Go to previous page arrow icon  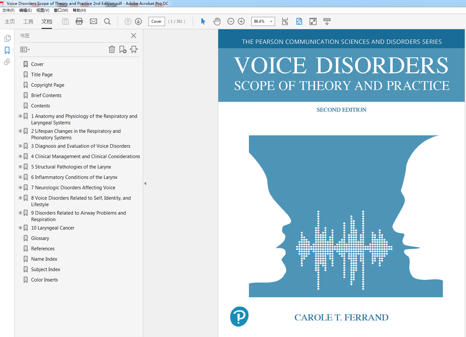click(128, 21)
